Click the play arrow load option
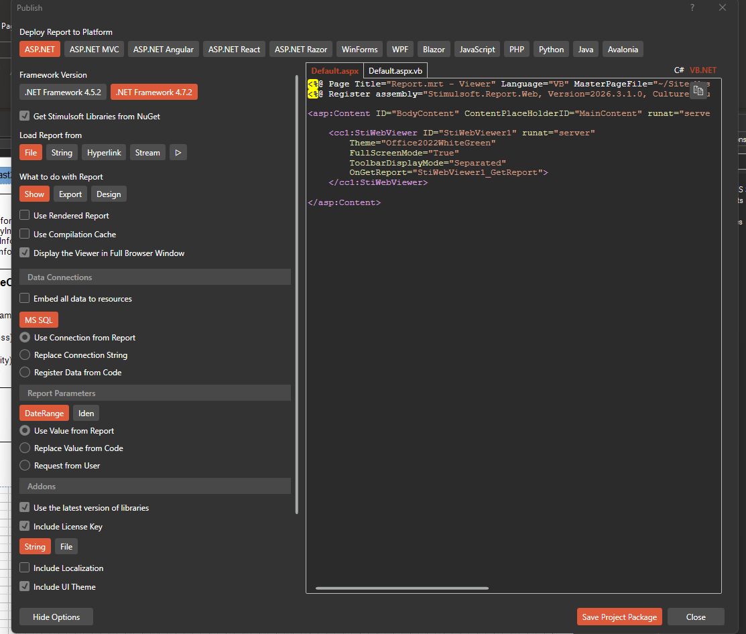This screenshot has height=634, width=746. (178, 153)
